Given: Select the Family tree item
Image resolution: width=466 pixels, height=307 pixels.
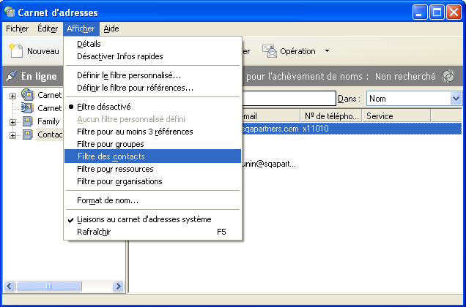Looking at the screenshot, I should 48,121.
